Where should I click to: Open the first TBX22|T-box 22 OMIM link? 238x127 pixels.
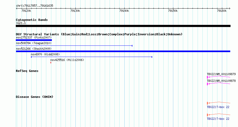(218, 107)
